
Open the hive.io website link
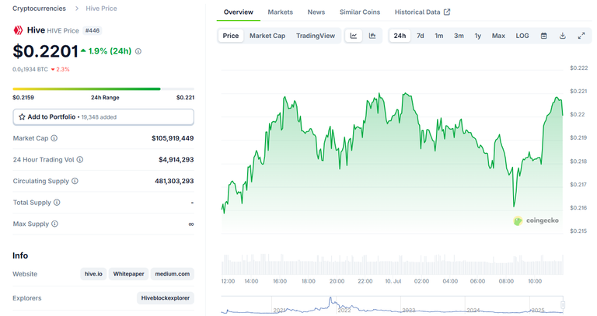tap(93, 274)
